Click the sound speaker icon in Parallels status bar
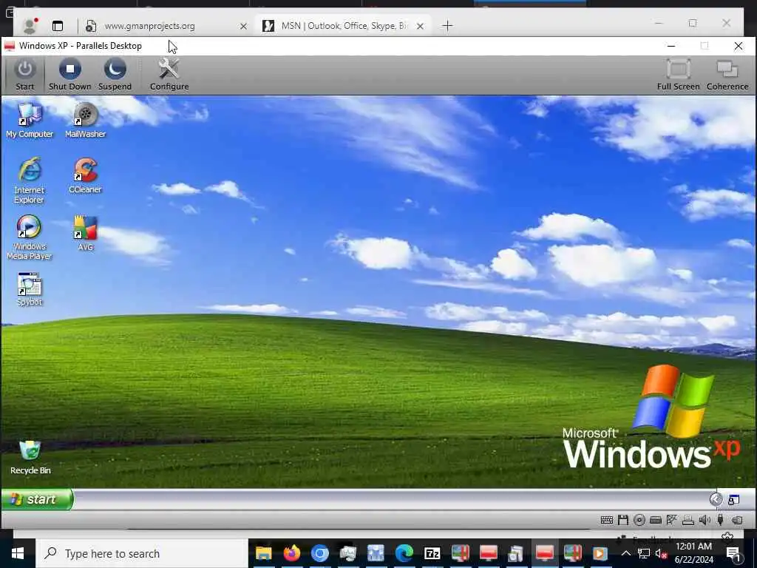 (x=705, y=520)
